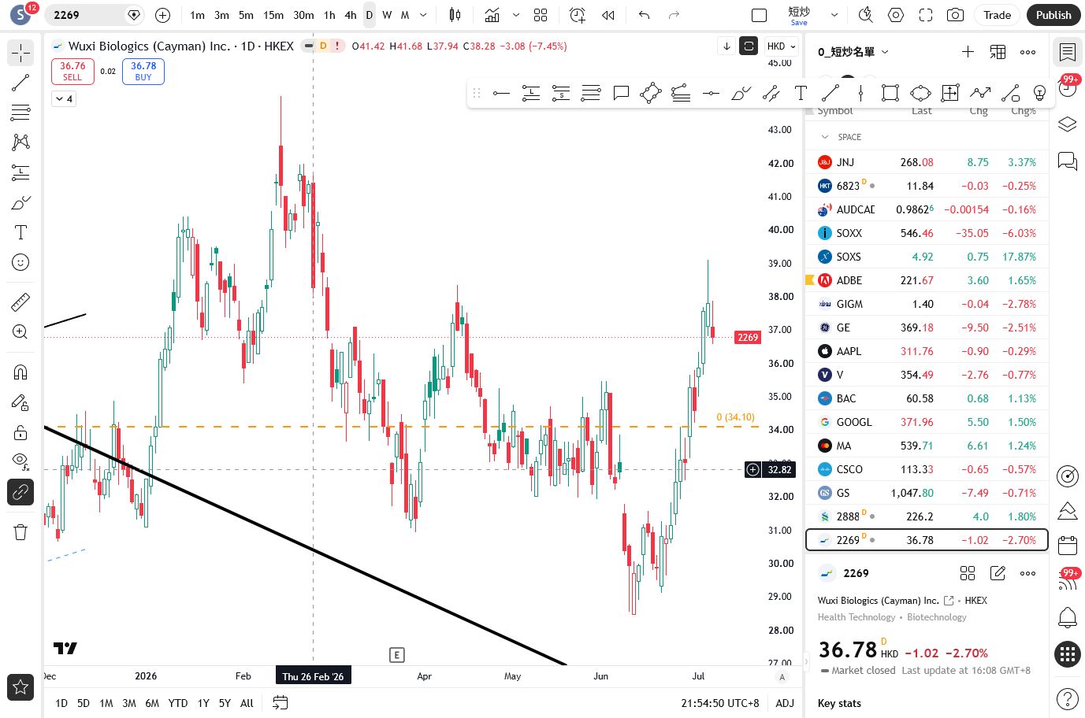The image size is (1085, 718).
Task: Open the layout name dropdown arrow near Save
Action: [x=834, y=15]
